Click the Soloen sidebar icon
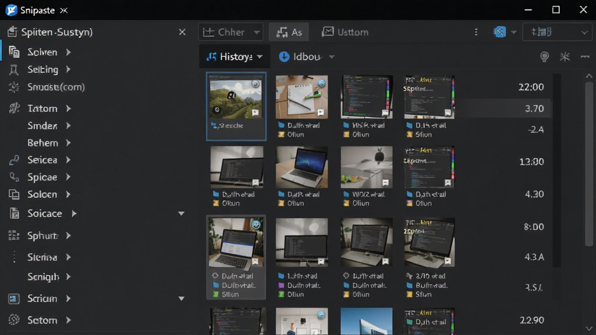596x335 pixels. tap(14, 194)
